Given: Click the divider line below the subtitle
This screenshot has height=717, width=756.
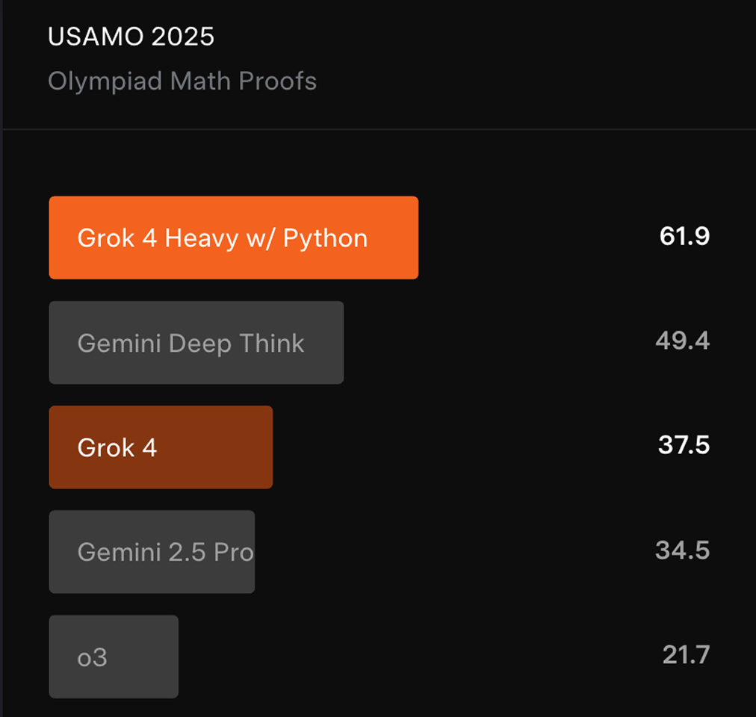Looking at the screenshot, I should click(x=378, y=129).
